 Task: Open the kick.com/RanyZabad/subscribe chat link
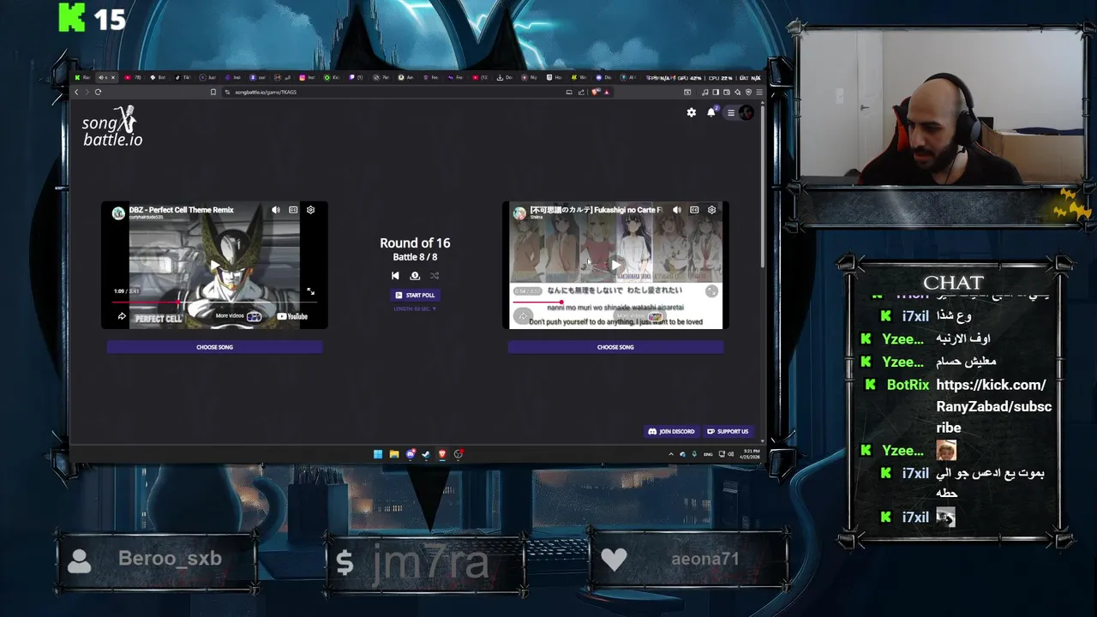994,406
